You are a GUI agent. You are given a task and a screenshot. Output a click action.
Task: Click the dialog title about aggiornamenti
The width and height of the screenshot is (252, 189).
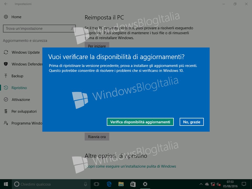[116, 57]
